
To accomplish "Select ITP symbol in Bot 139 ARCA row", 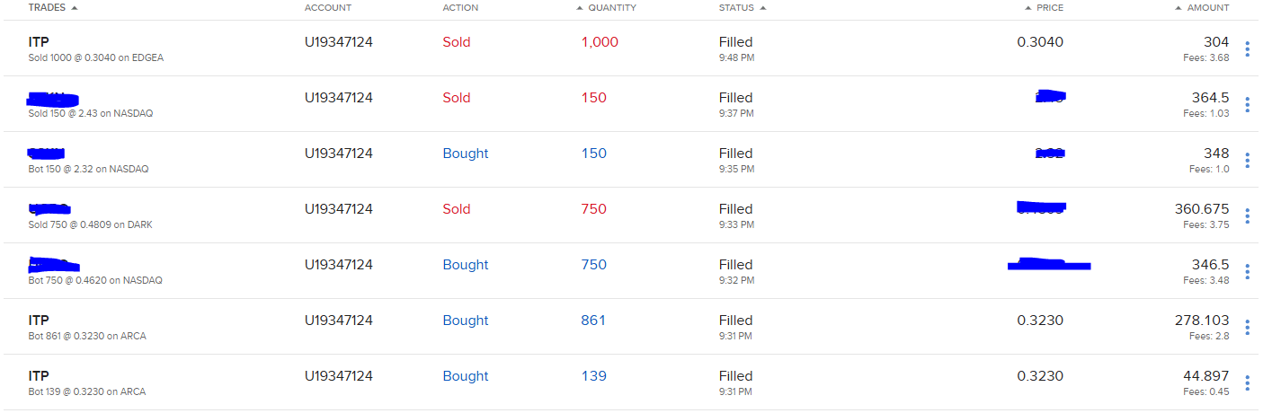I will [x=39, y=376].
